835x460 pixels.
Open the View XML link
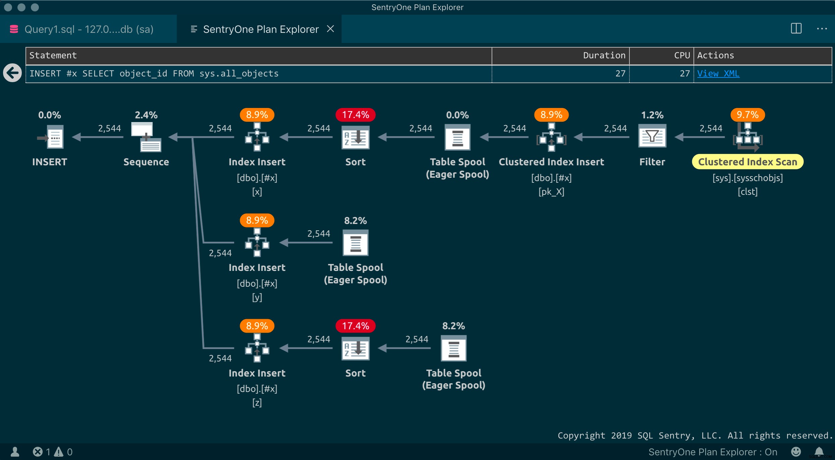coord(718,73)
